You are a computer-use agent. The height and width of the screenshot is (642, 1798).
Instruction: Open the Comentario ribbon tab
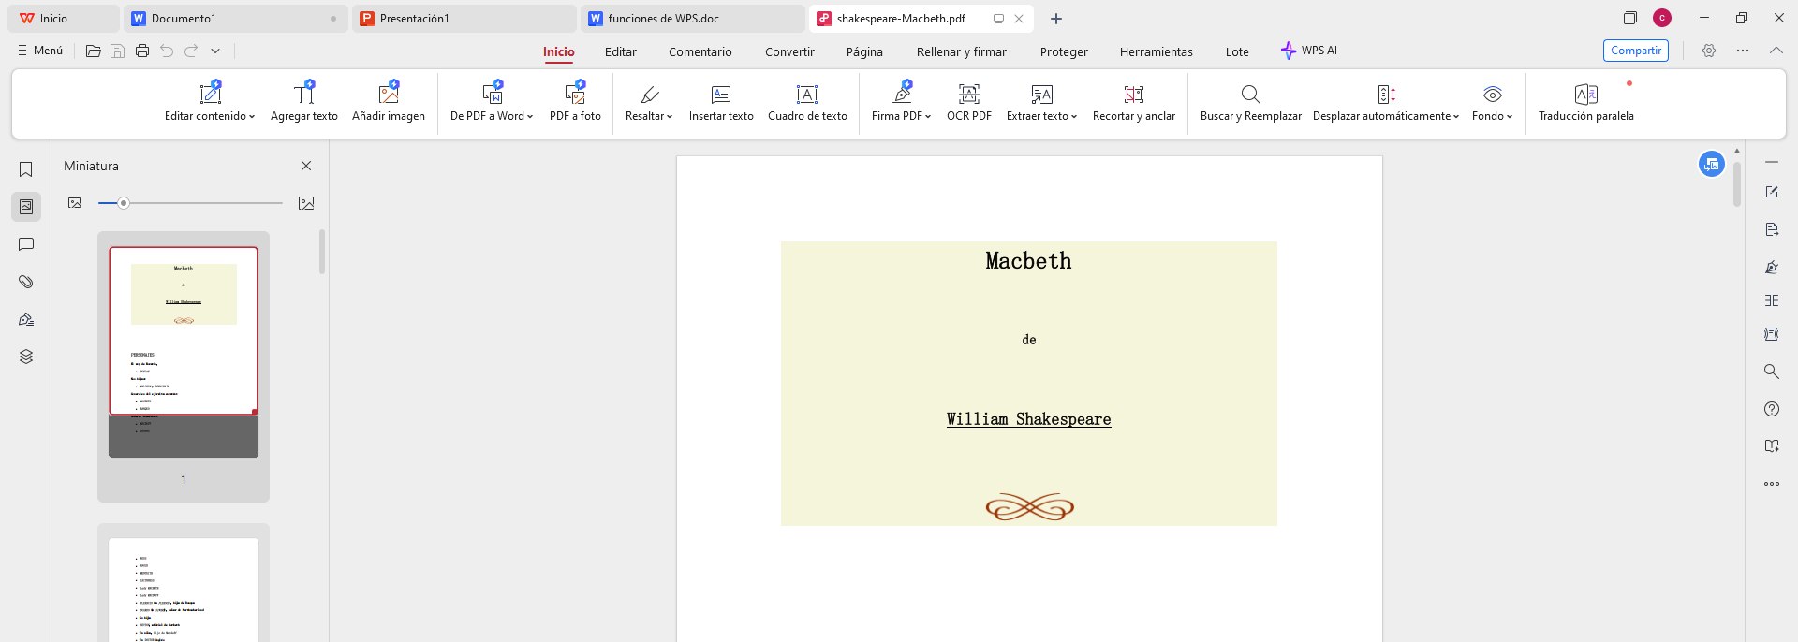700,52
